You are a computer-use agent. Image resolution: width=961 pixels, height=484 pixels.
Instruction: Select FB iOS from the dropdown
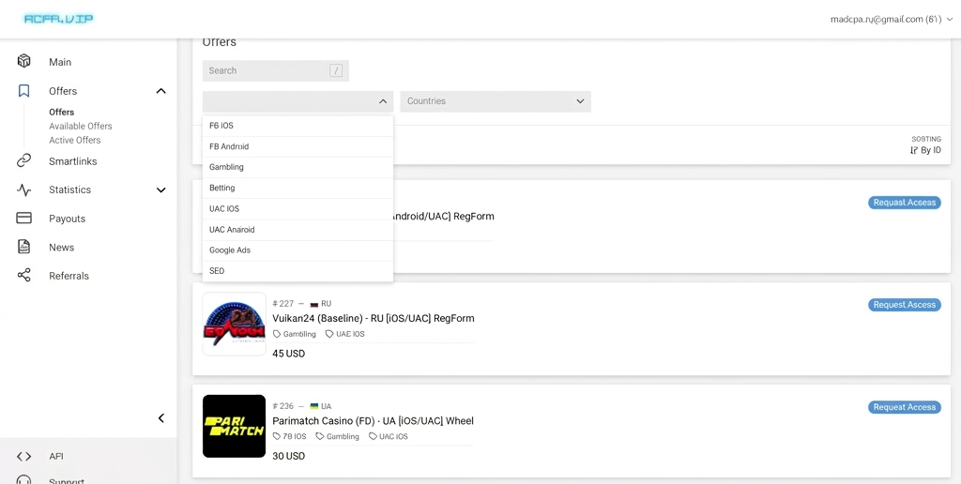297,126
